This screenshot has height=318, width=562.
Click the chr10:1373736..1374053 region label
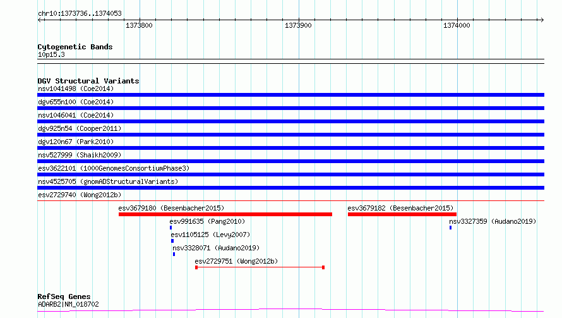click(x=80, y=13)
